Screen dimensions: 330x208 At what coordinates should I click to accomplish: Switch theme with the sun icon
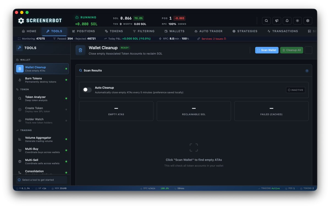pyautogui.click(x=298, y=21)
